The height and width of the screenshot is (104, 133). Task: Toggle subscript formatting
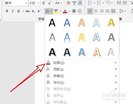(x=33, y=11)
